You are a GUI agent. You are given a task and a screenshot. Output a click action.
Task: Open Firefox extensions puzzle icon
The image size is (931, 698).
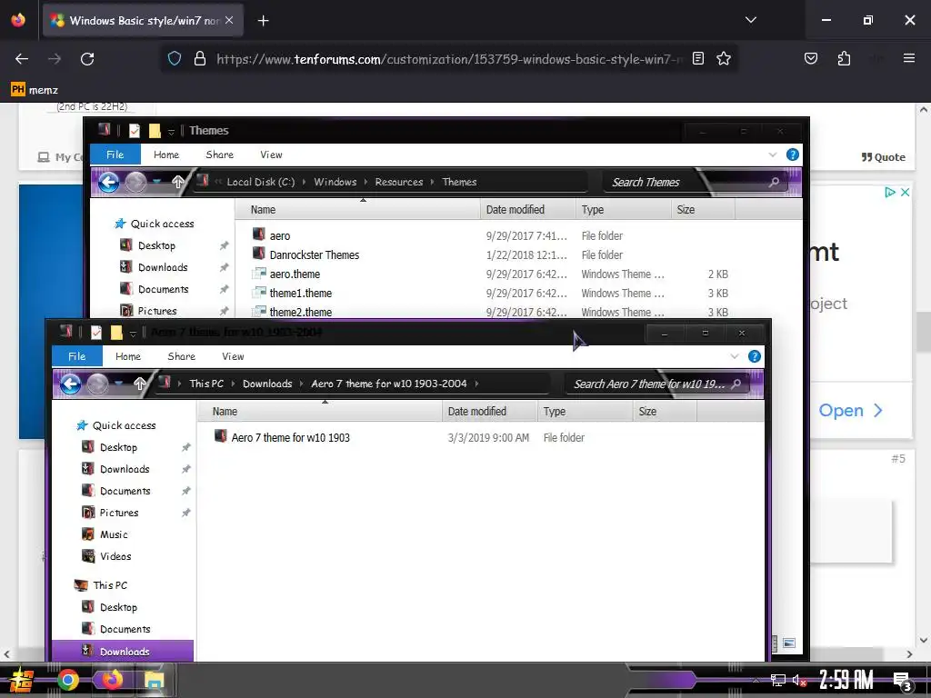pyautogui.click(x=844, y=59)
